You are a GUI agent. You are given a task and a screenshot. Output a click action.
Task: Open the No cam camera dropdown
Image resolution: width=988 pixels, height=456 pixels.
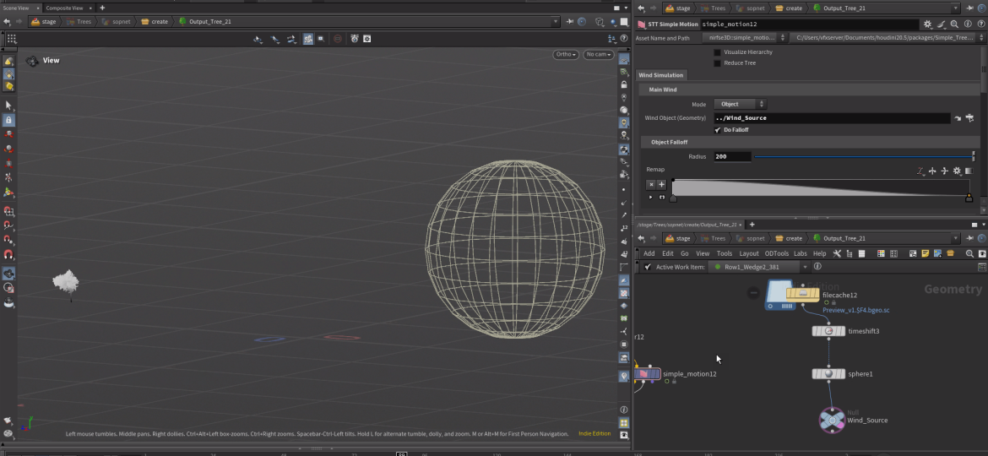[x=598, y=55]
